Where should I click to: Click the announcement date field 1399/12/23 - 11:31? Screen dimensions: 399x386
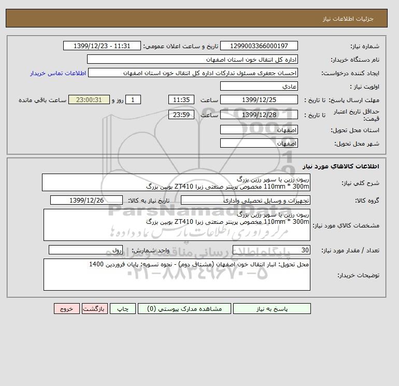[x=102, y=46]
